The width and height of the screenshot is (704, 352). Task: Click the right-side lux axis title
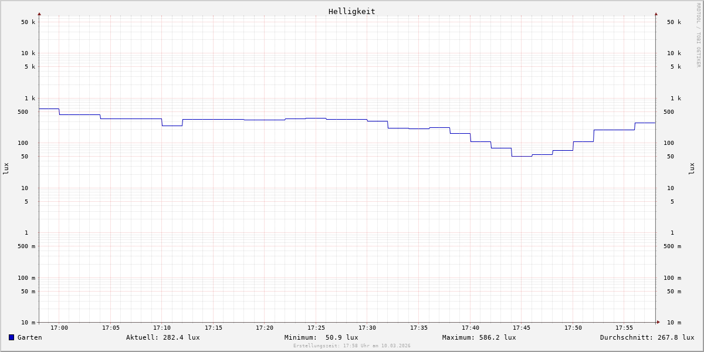tap(692, 168)
